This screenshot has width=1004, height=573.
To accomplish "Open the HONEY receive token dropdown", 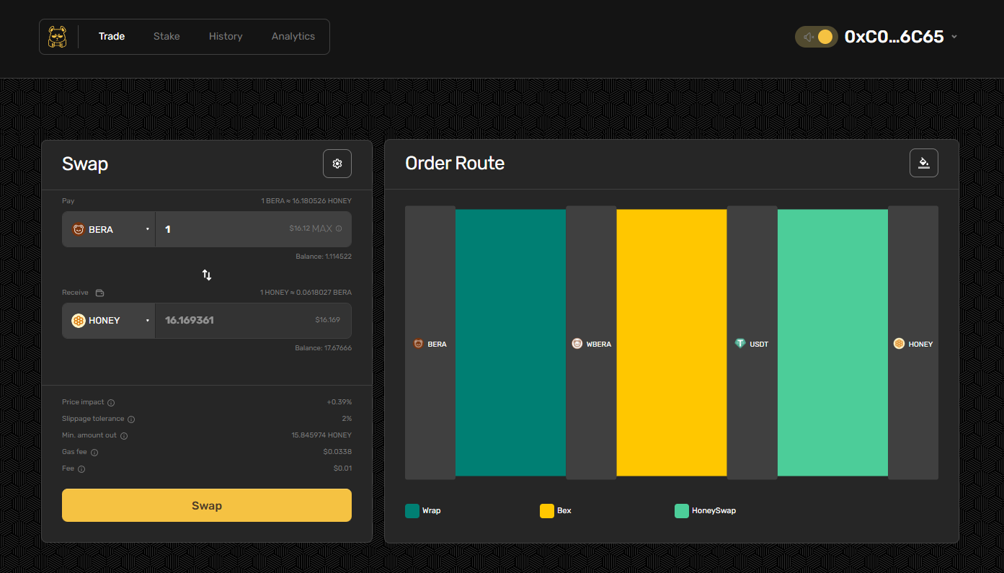I will point(109,321).
